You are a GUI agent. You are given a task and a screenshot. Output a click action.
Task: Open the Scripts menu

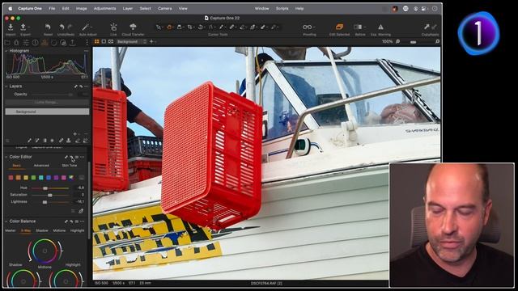coord(282,9)
